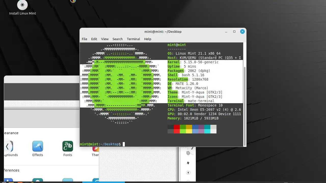Open the File menu in the terminal
The image size is (326, 183).
(x=84, y=39)
